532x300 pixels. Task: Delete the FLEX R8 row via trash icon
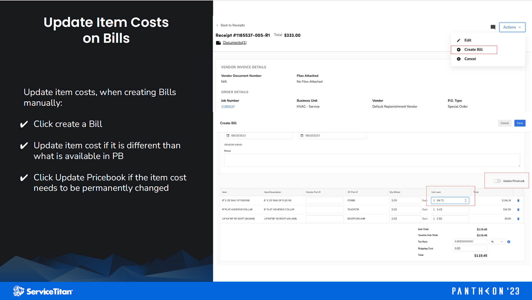pyautogui.click(x=518, y=200)
